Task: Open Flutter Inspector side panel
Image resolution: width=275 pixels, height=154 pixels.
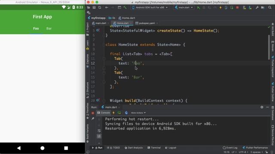Action: [x=273, y=66]
